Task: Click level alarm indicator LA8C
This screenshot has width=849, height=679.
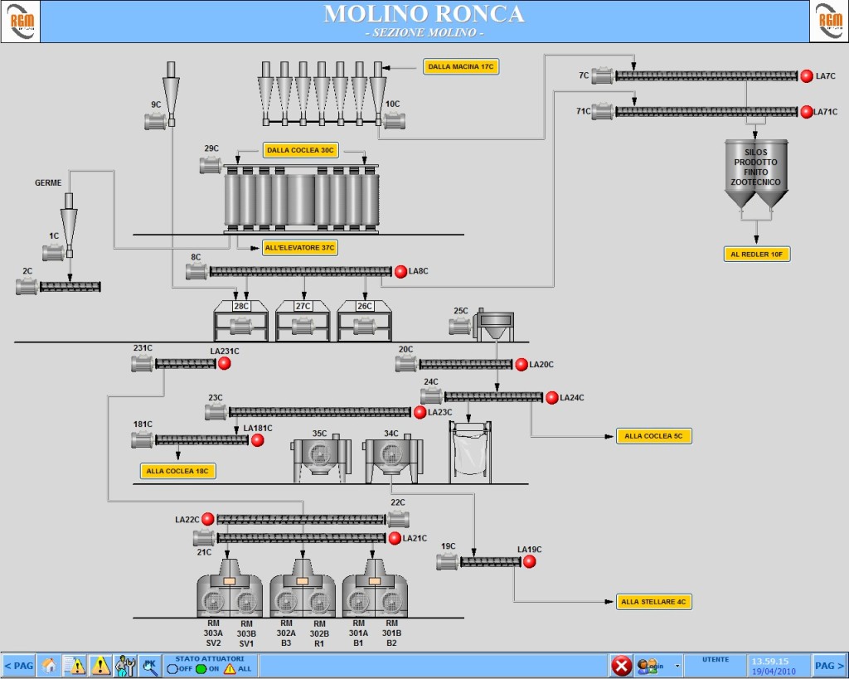Action: [x=400, y=271]
